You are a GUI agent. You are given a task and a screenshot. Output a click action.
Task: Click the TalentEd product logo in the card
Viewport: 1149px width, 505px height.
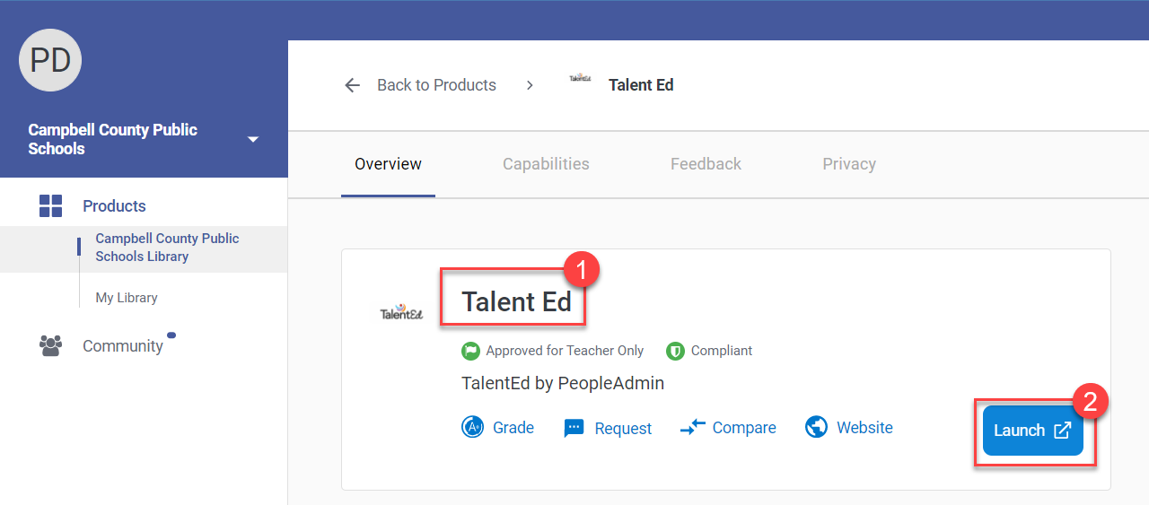pyautogui.click(x=401, y=313)
